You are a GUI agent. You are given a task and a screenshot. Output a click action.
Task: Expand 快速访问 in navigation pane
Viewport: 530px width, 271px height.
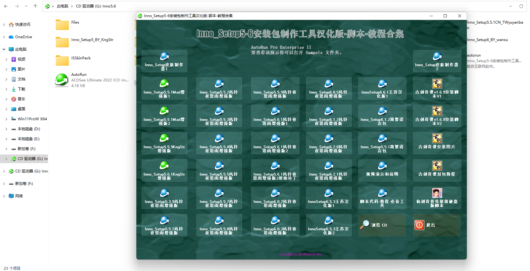coord(4,25)
